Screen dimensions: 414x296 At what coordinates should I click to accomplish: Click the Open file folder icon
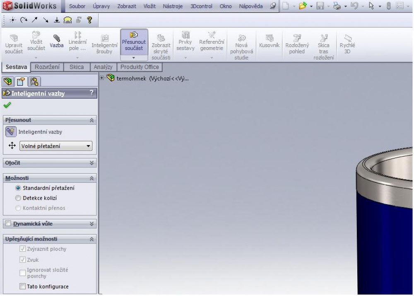(x=303, y=6)
